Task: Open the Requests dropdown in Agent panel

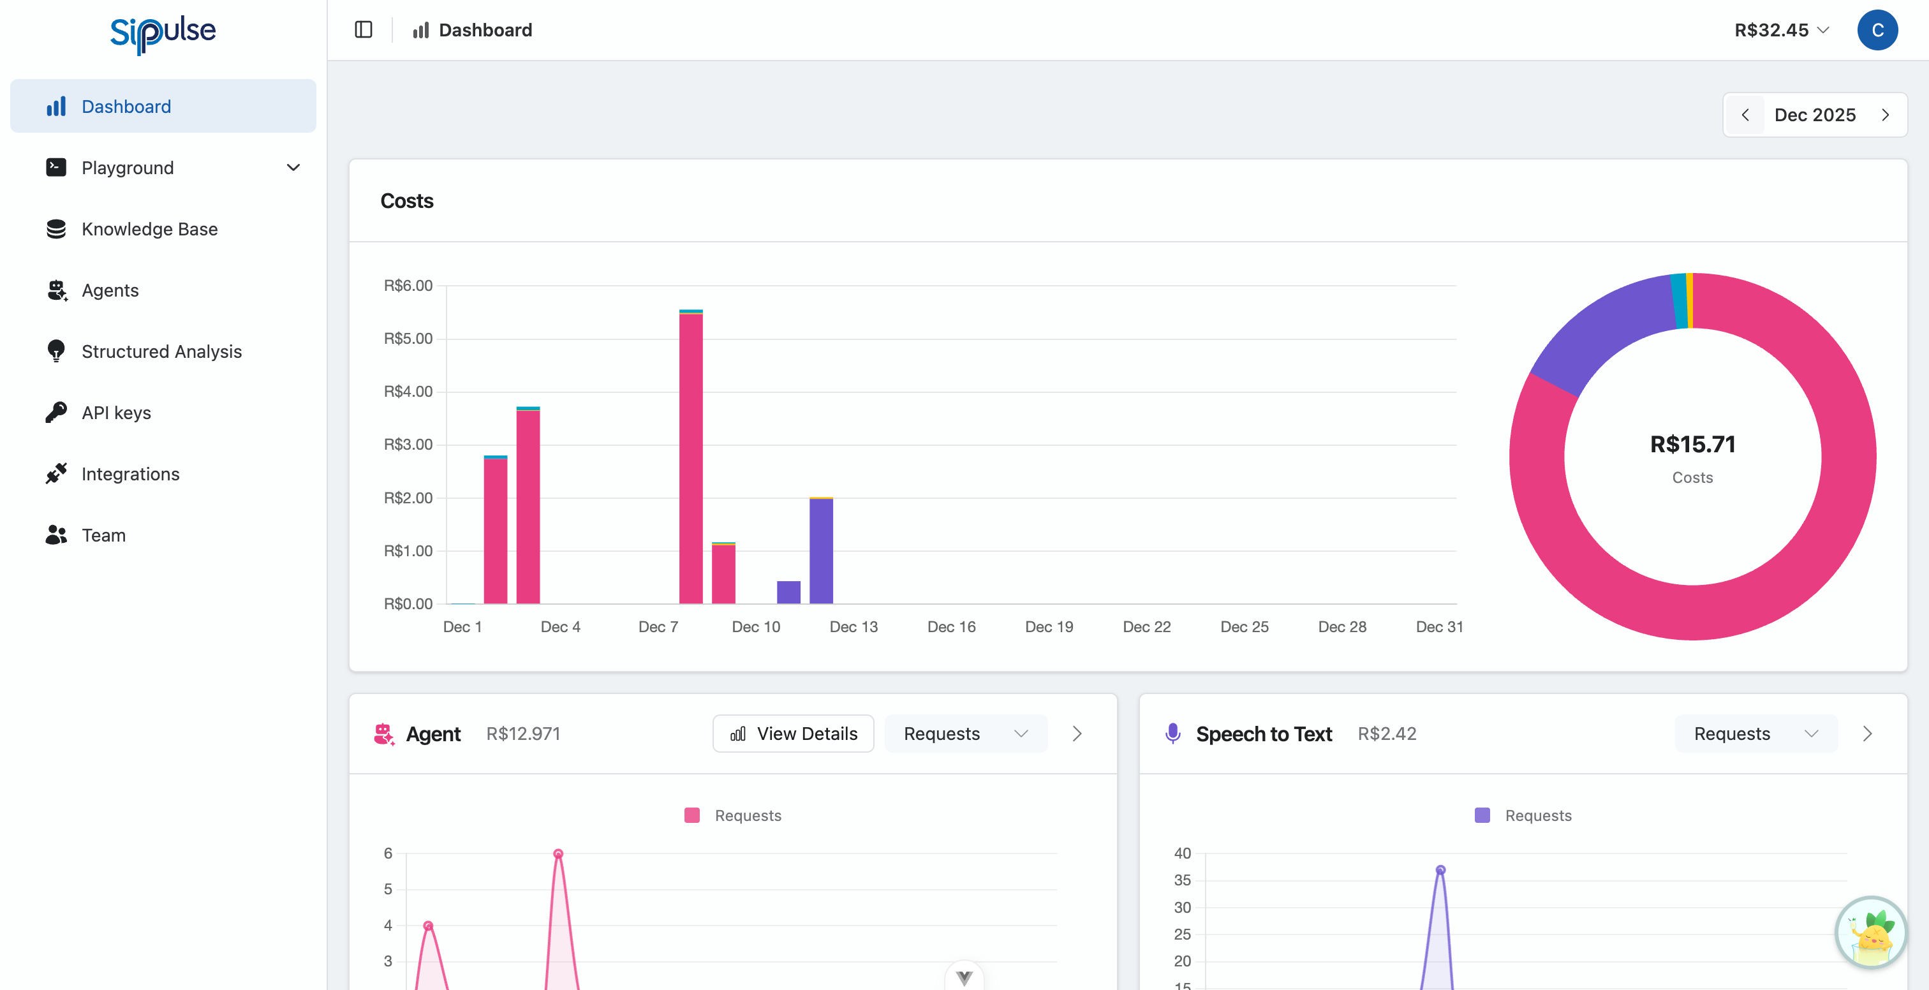Action: [965, 733]
